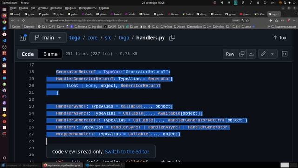Screen dimensions: 298x168
Task: Reload the current page
Action: pyautogui.click(x=24, y=21)
